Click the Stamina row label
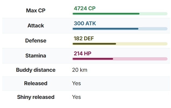Screen dimensions: 171x108 (36, 56)
